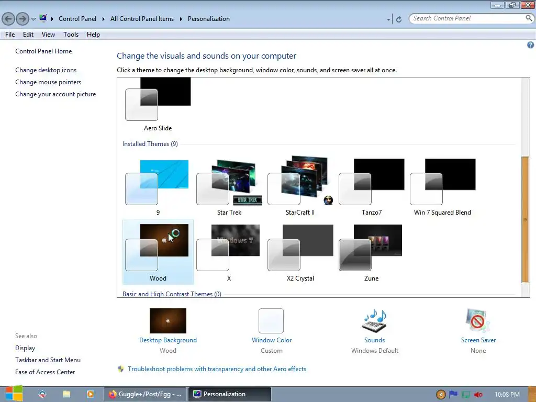Open Taskbar and Start Menu link
This screenshot has width=536, height=402.
pyautogui.click(x=48, y=360)
